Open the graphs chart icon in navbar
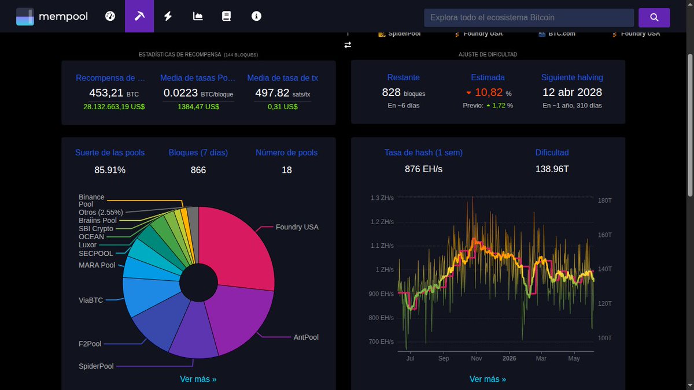694x390 pixels. [198, 16]
